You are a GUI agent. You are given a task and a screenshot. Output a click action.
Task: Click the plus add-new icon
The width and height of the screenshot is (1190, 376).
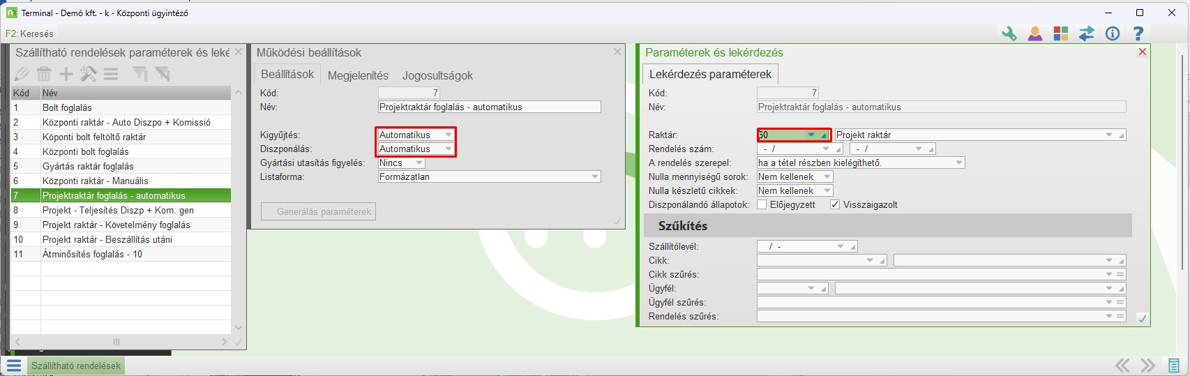(x=66, y=74)
